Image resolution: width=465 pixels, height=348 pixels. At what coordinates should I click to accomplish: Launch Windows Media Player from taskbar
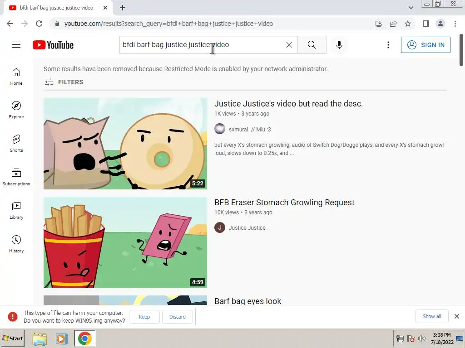pyautogui.click(x=62, y=338)
